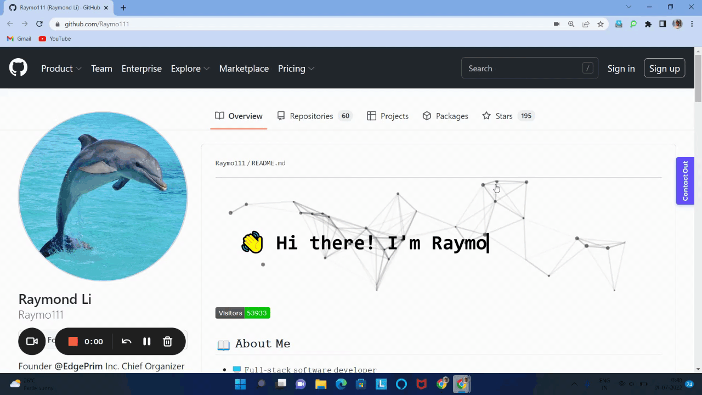The width and height of the screenshot is (702, 395).
Task: Click the share this page icon
Action: (586, 24)
